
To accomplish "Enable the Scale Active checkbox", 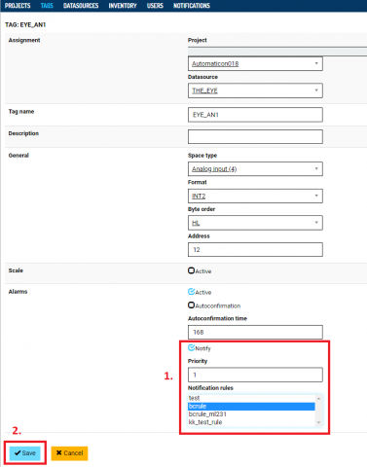I will pyautogui.click(x=191, y=270).
